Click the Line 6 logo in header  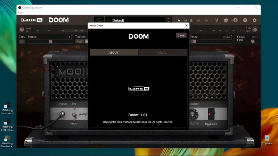click(x=32, y=20)
